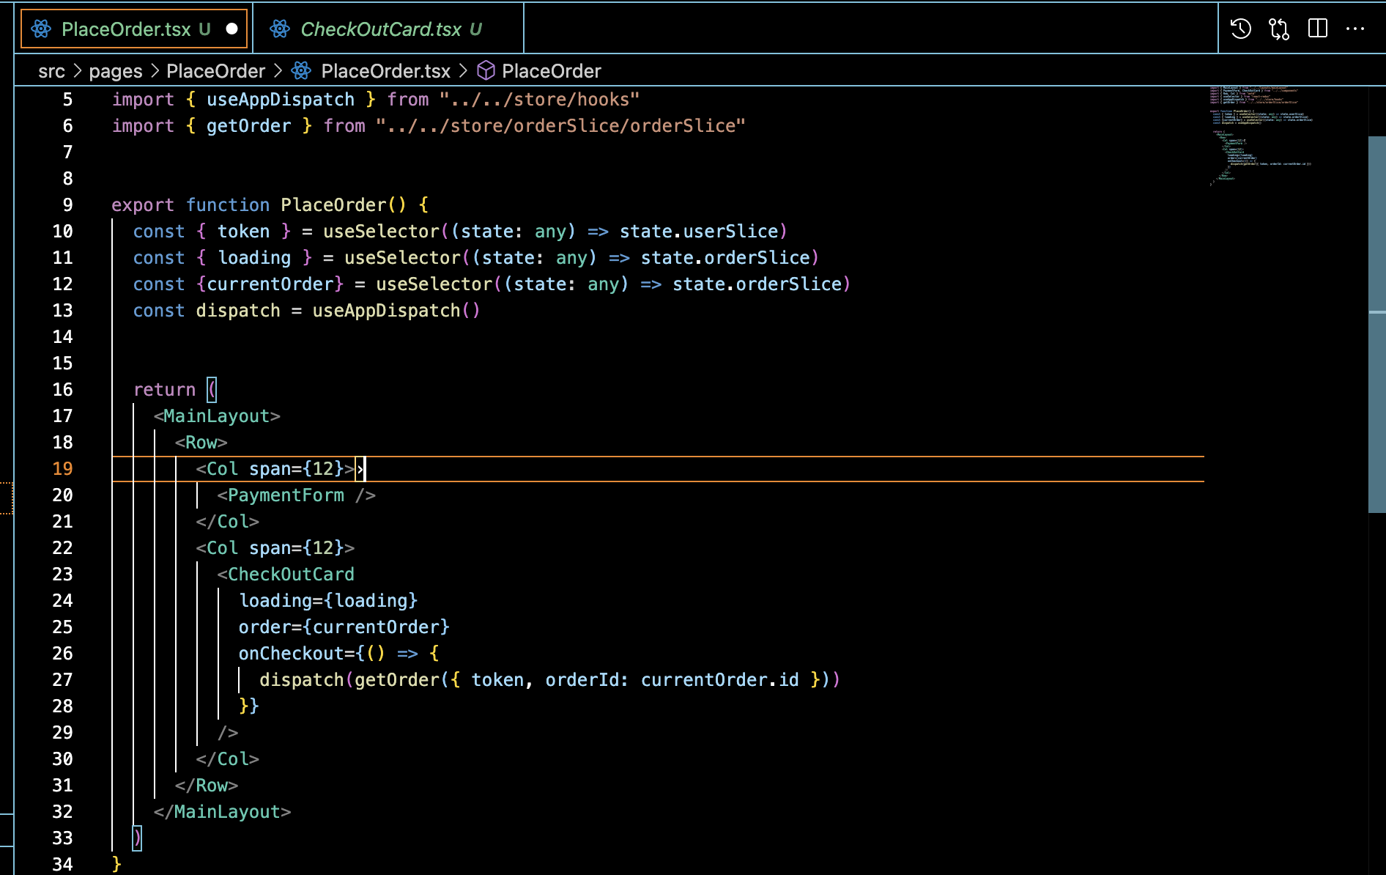Click the minimap code preview
This screenshot has height=875, width=1386.
(x=1260, y=136)
